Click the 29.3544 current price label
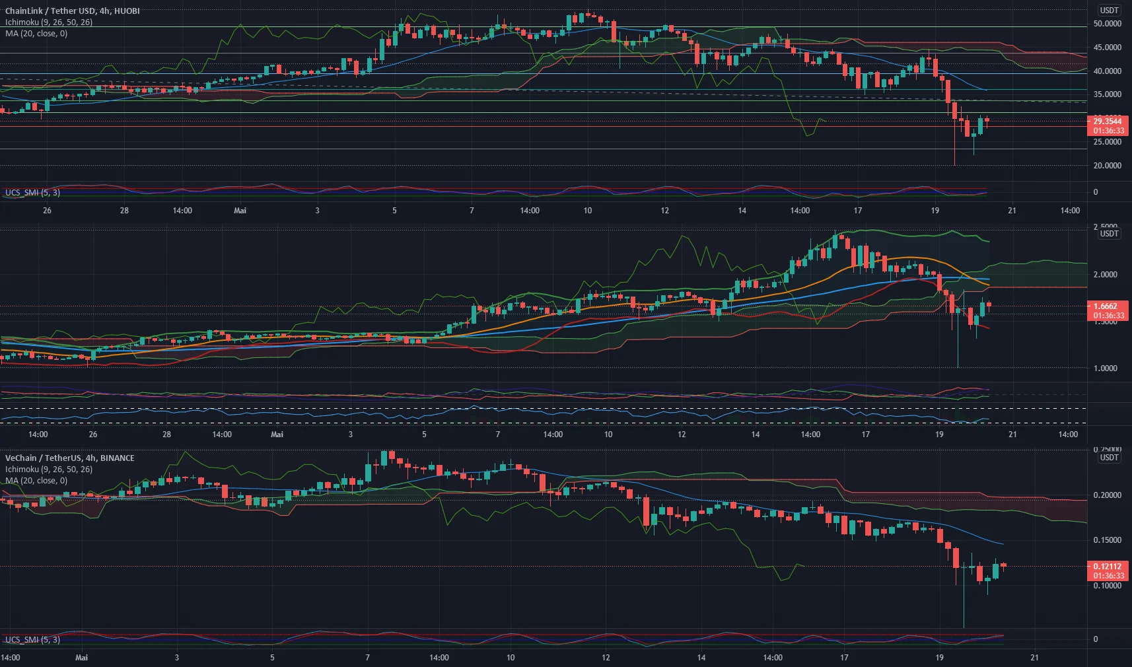 pos(1108,122)
